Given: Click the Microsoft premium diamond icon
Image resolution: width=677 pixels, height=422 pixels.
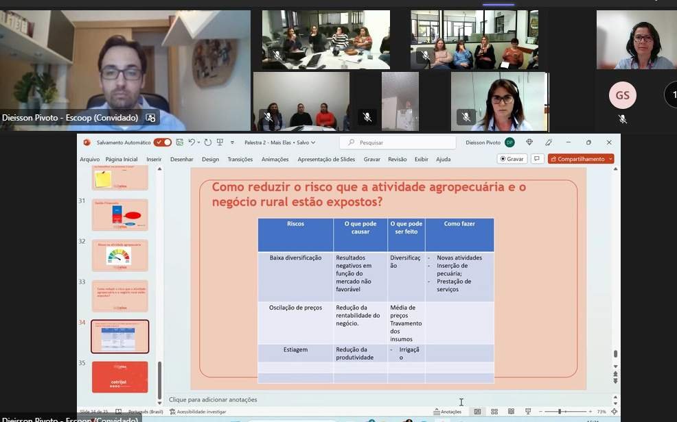Looking at the screenshot, I should (529, 142).
